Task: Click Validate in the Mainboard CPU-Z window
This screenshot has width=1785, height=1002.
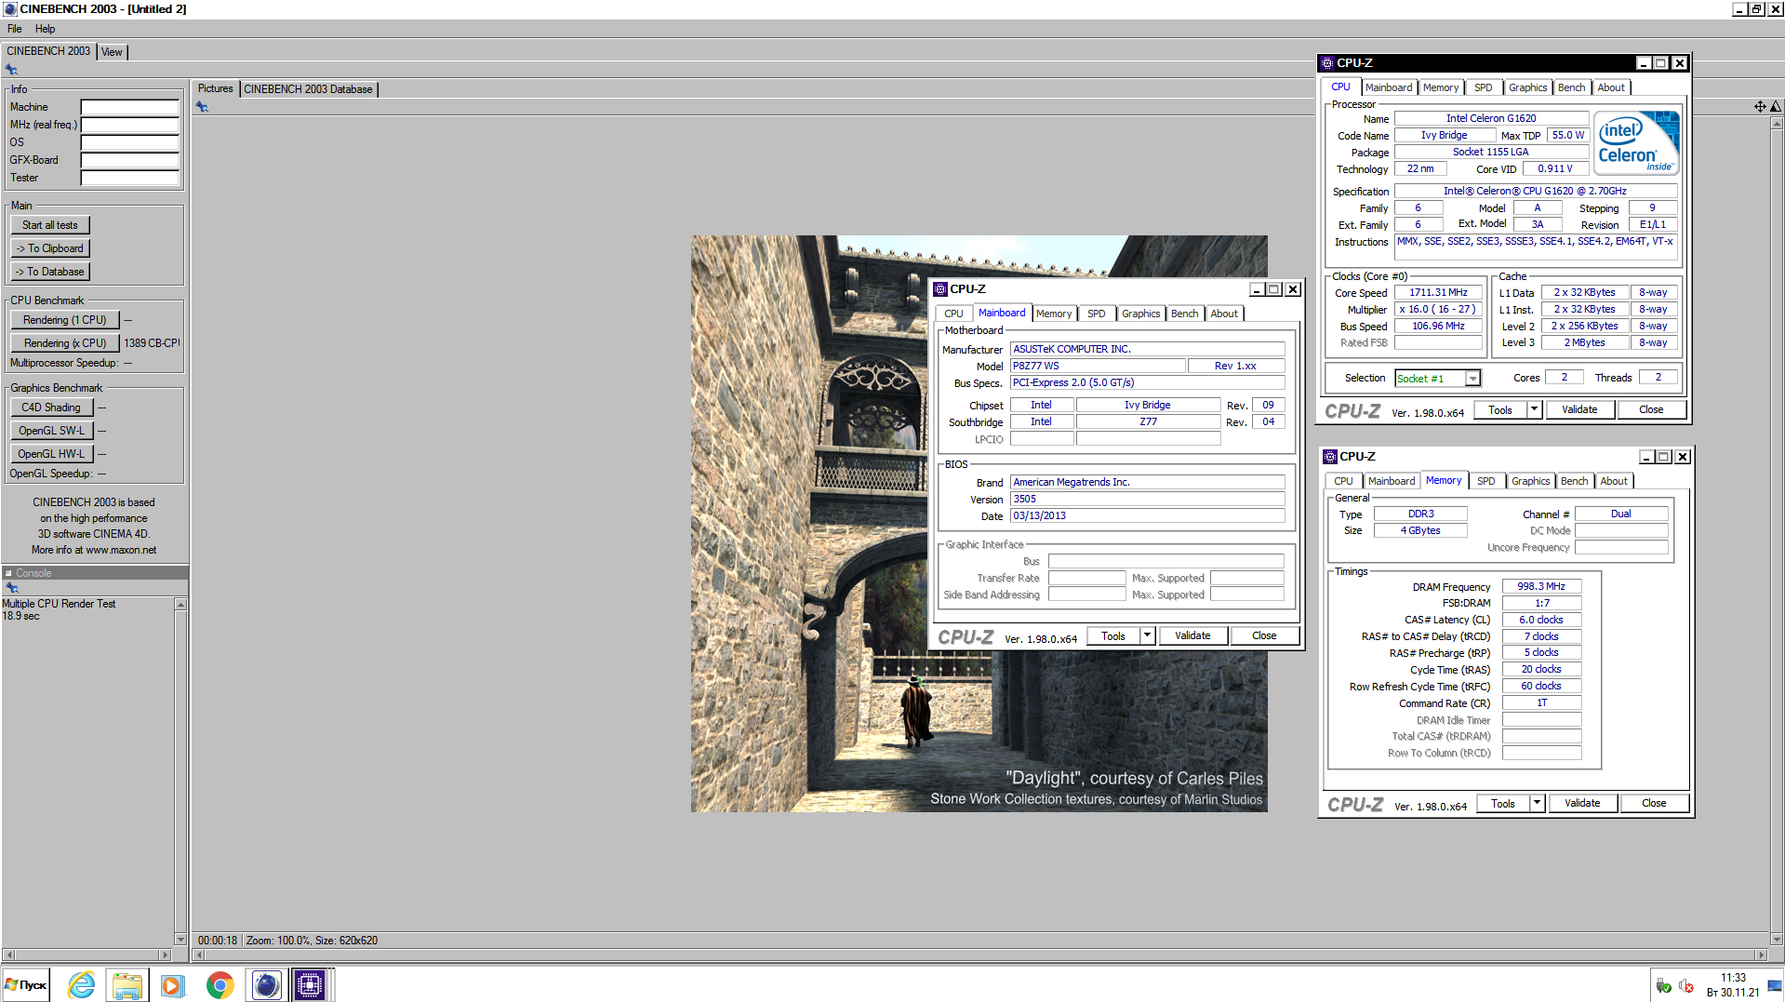Action: pos(1192,636)
